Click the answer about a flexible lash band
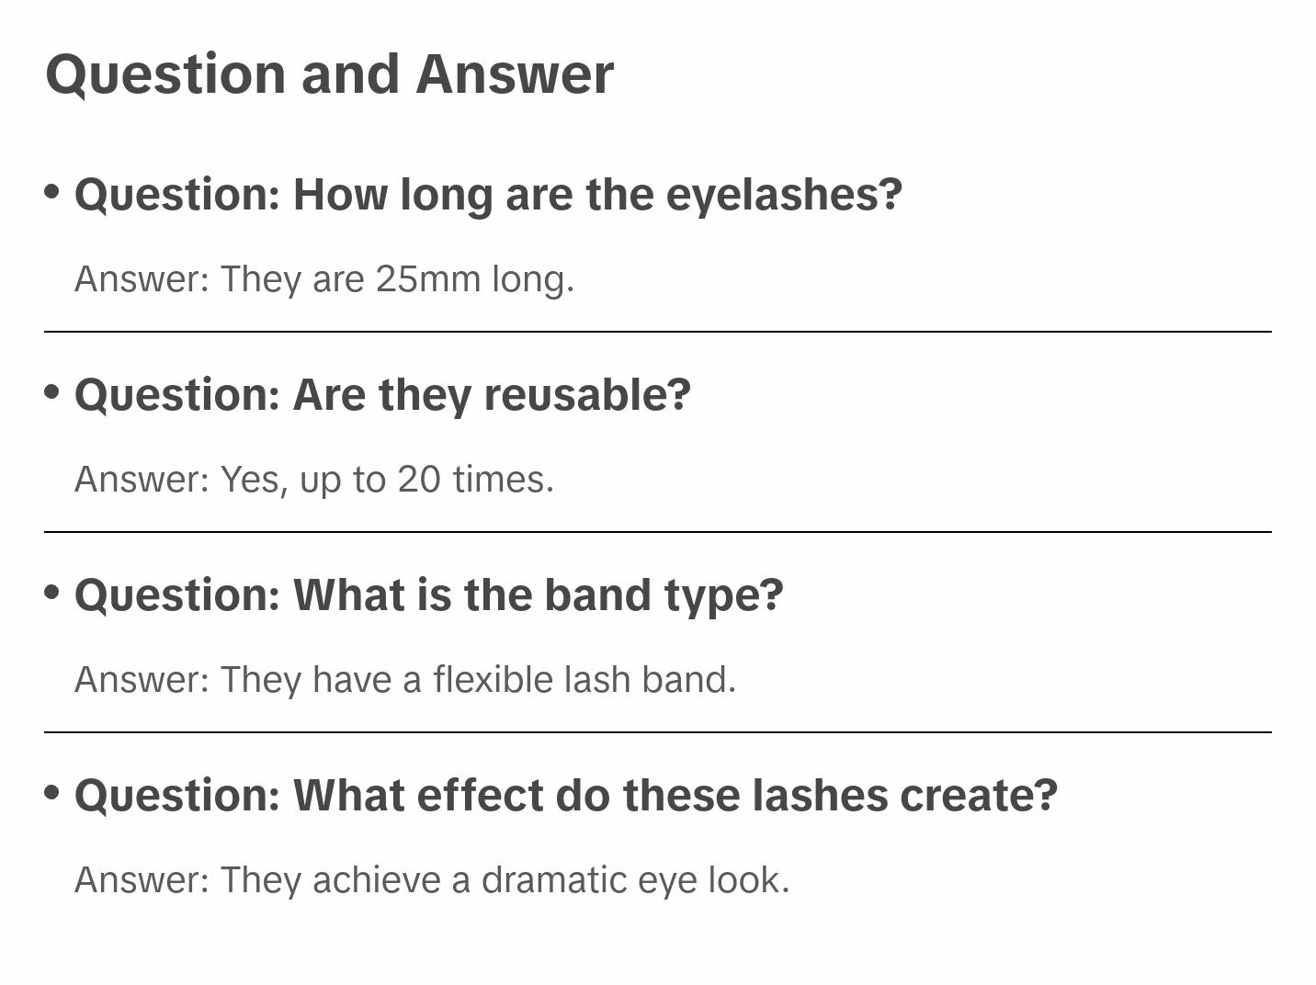The width and height of the screenshot is (1316, 985). click(x=405, y=680)
